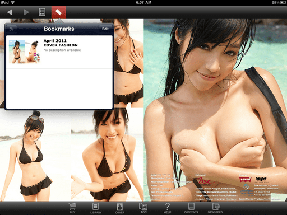
Task: Tap the battery indicator in status bar
Action: pos(283,2)
